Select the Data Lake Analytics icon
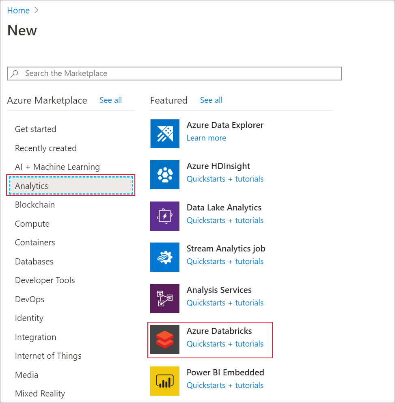Viewport: 395px width, 403px height. 164,216
